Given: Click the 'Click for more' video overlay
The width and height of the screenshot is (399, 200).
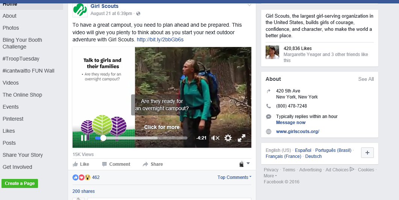Looking at the screenshot, I should point(162,127).
